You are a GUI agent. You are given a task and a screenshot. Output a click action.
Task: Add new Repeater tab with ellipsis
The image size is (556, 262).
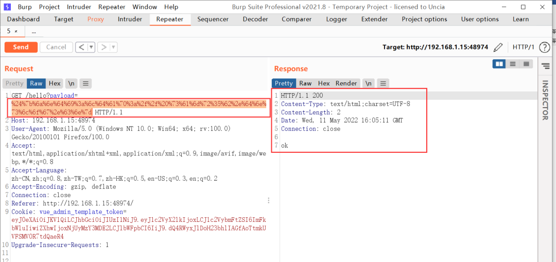[x=33, y=31]
